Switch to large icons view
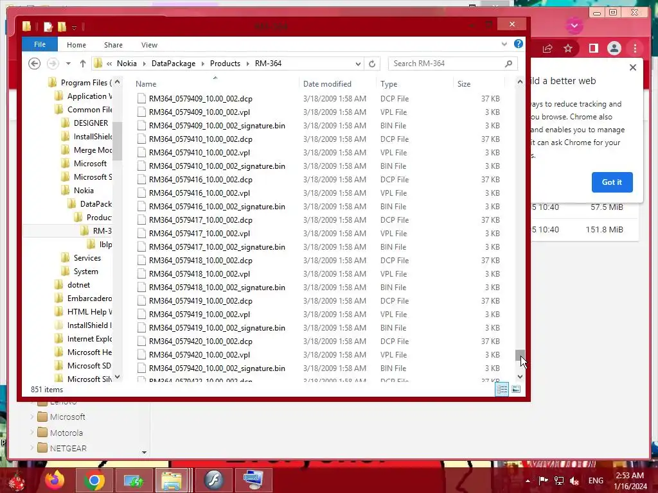 point(516,390)
